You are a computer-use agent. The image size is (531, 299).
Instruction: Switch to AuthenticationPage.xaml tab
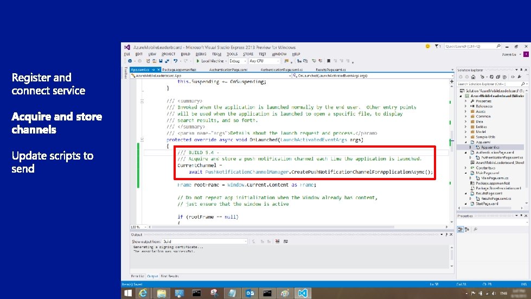pyautogui.click(x=228, y=70)
